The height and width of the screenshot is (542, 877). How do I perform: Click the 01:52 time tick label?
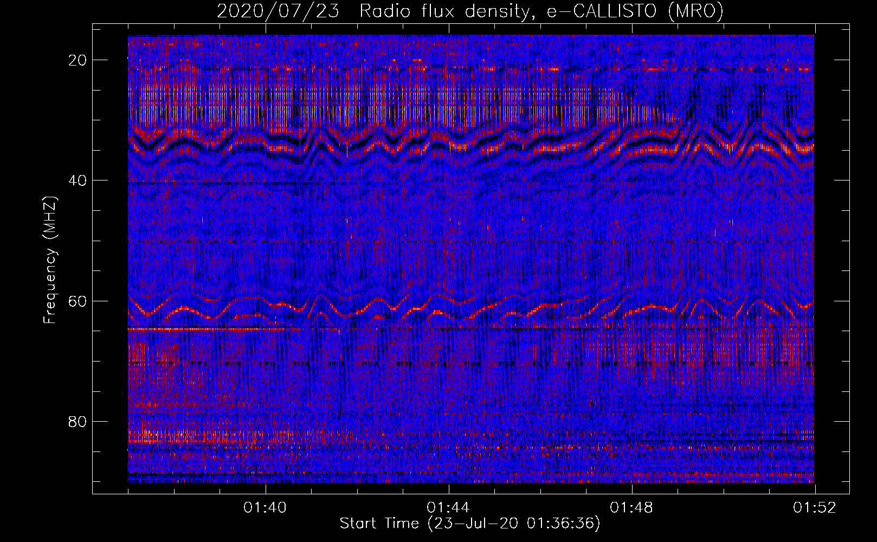tap(815, 508)
